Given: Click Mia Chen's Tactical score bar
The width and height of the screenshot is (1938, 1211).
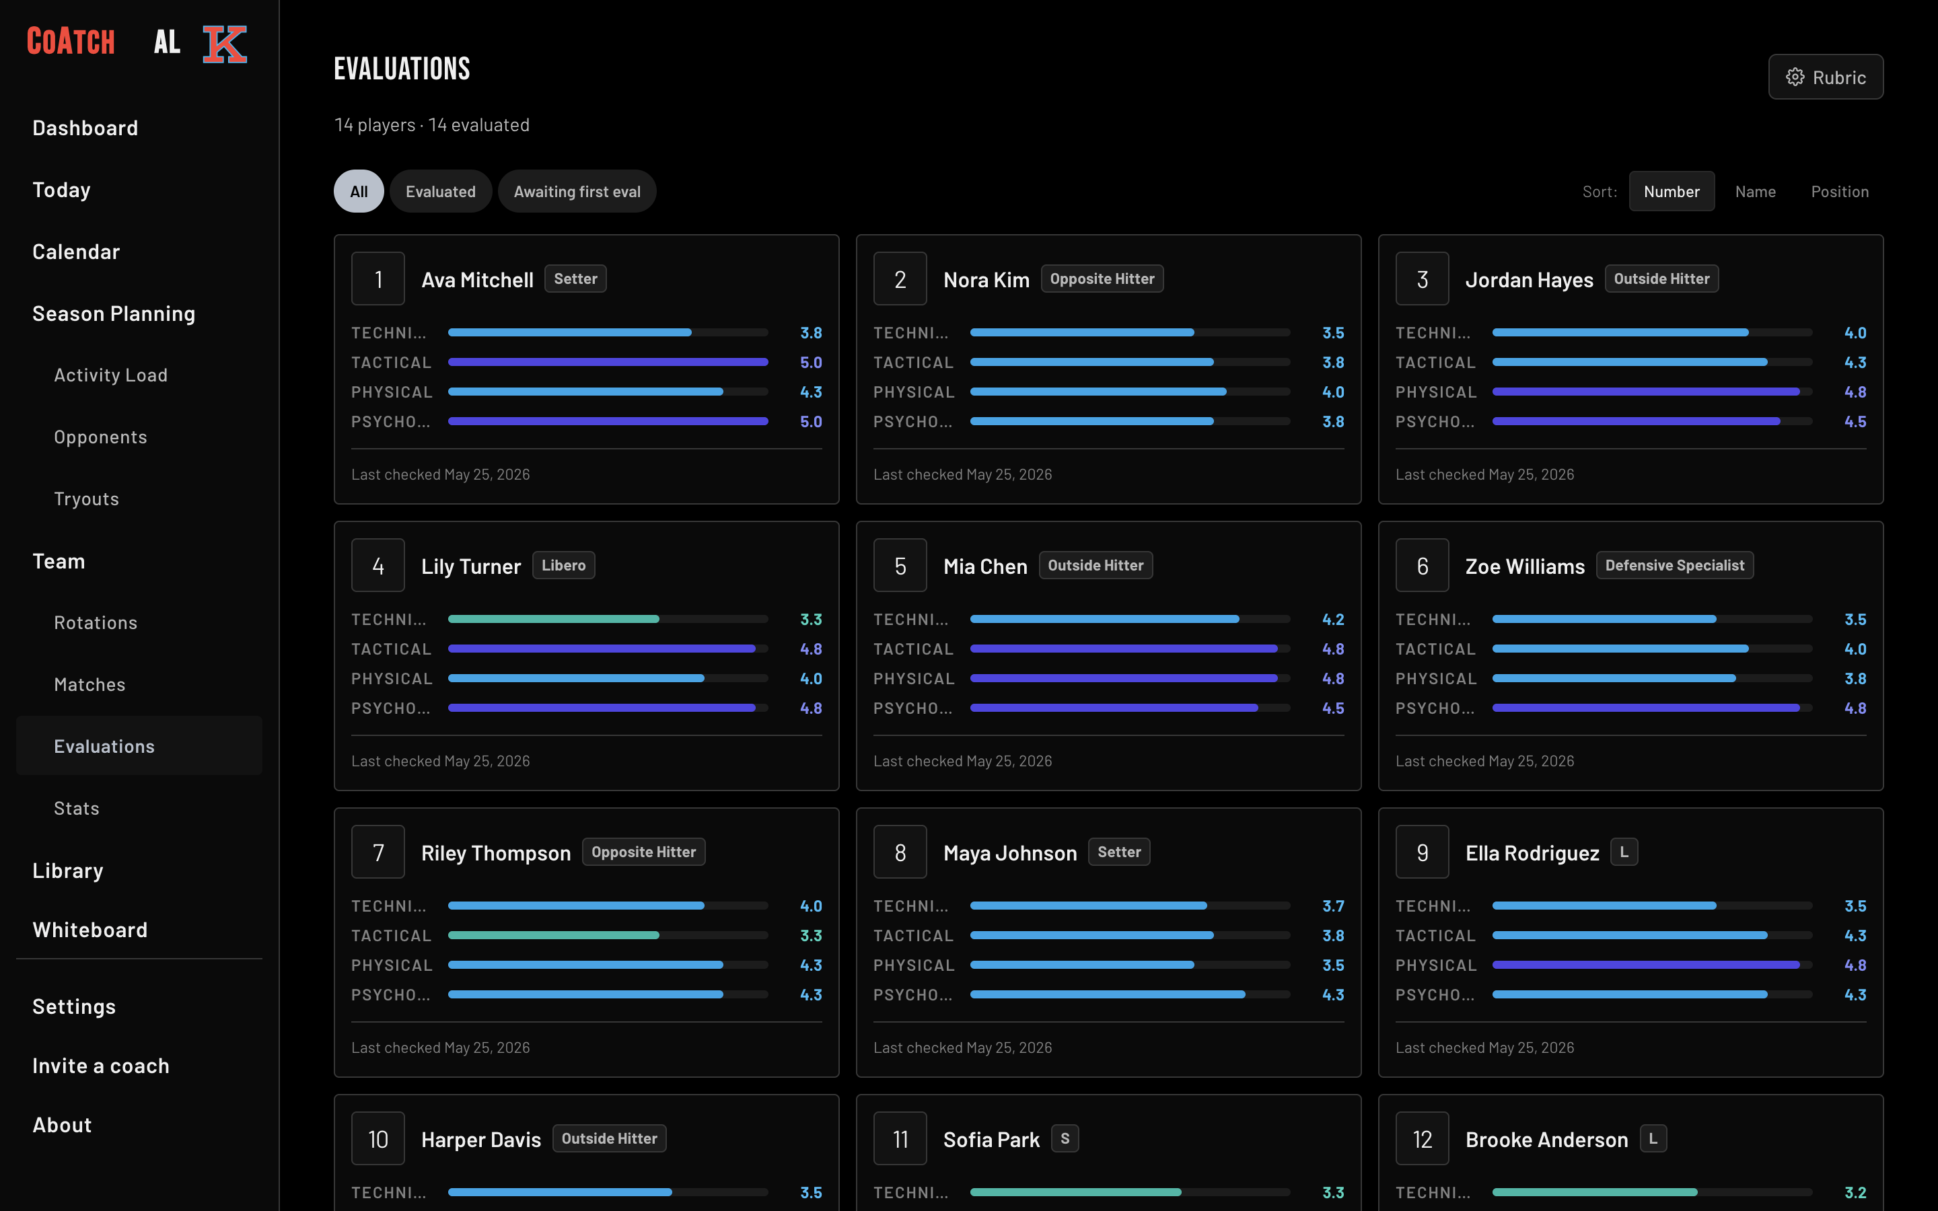Looking at the screenshot, I should 1130,649.
